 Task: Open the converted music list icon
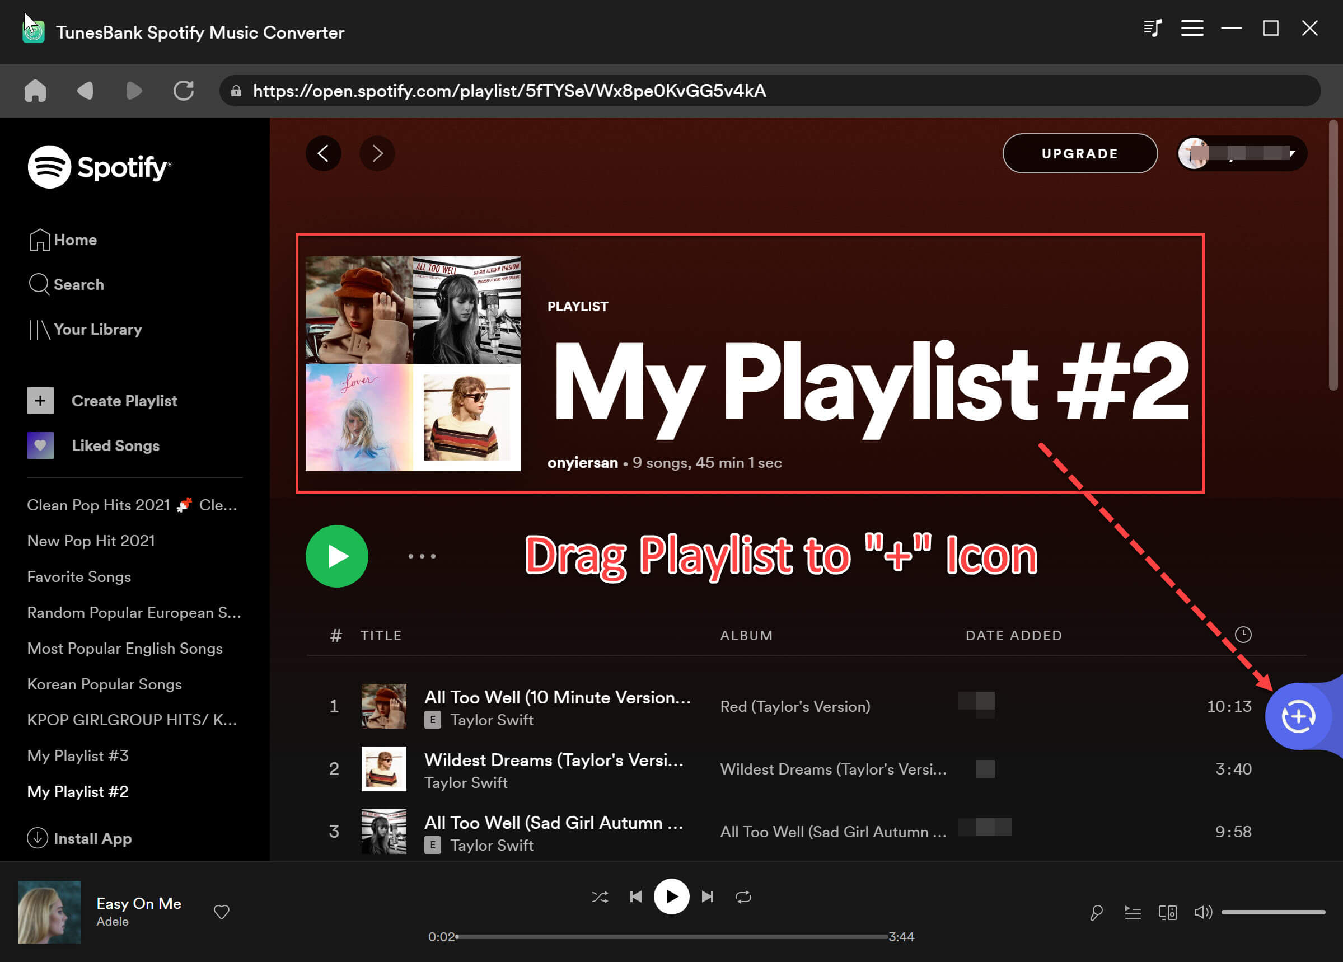(1152, 28)
